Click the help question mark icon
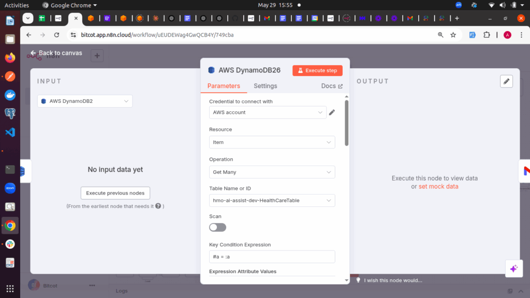Screen dimensions: 530x298 [x=158, y=206]
